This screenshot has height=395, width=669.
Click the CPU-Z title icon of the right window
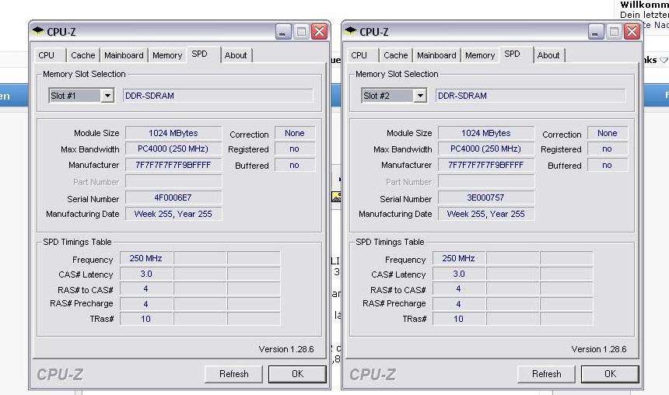point(351,30)
